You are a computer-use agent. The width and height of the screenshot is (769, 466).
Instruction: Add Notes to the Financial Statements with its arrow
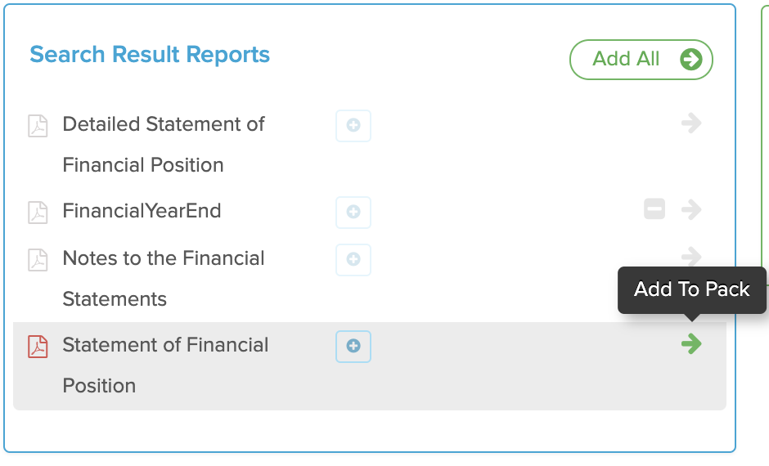[x=691, y=256]
